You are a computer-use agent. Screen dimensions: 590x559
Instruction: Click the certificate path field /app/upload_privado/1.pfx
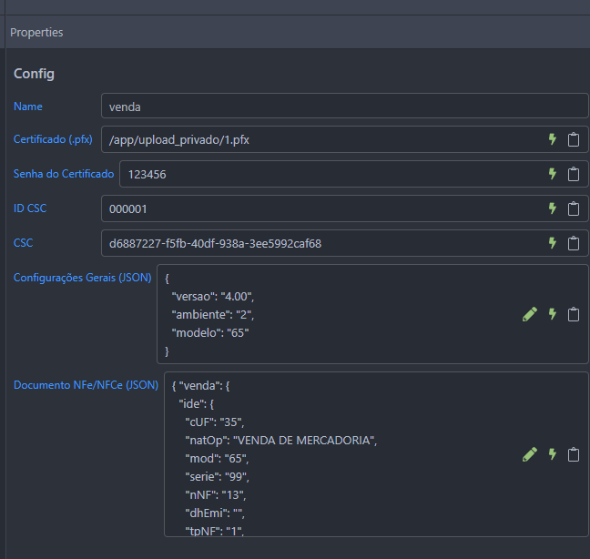[x=319, y=139]
